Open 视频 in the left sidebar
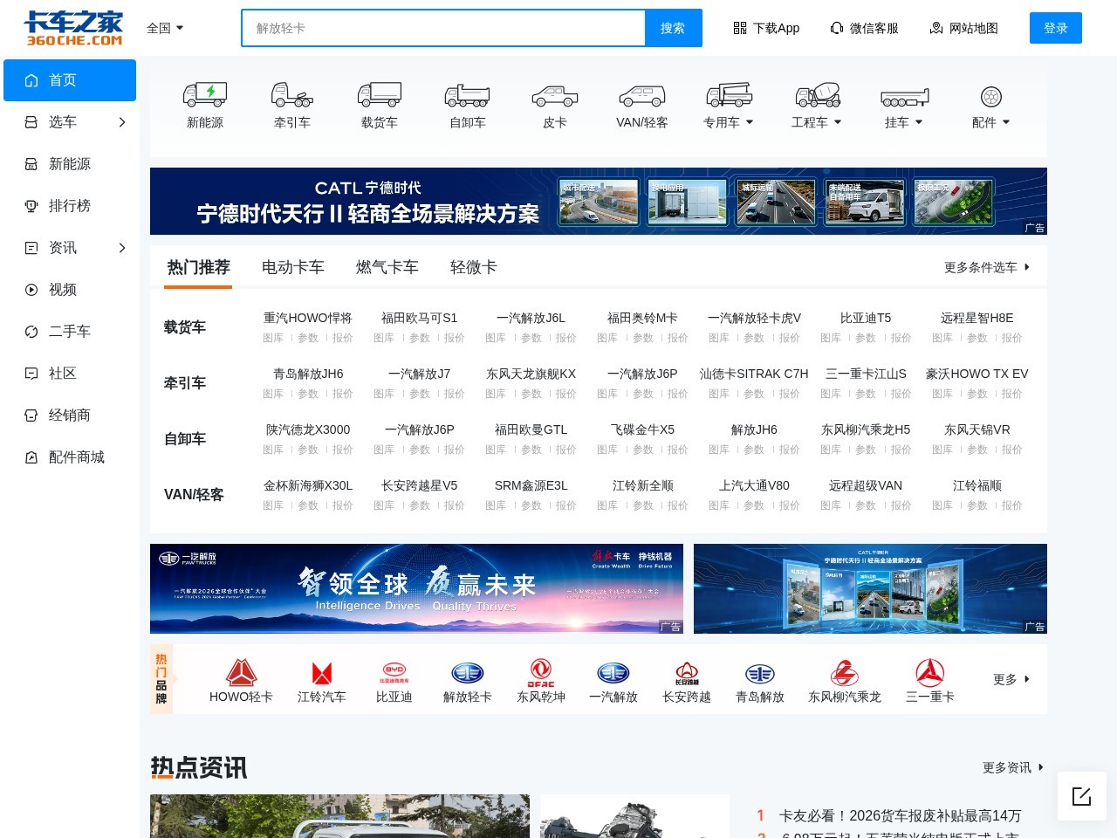1117x838 pixels. [x=70, y=290]
